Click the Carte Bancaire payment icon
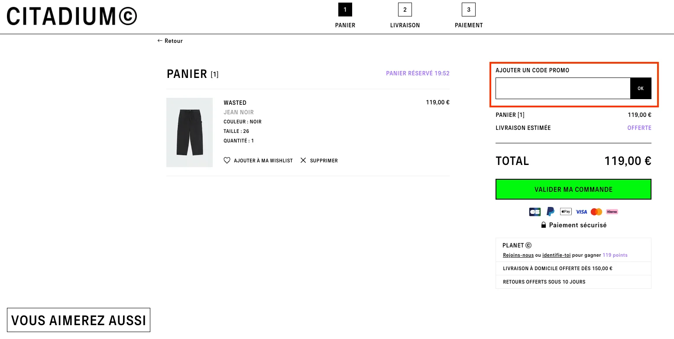This screenshot has height=339, width=674. (535, 212)
